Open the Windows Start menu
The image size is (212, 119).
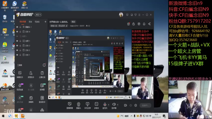pyautogui.click(x=3, y=116)
